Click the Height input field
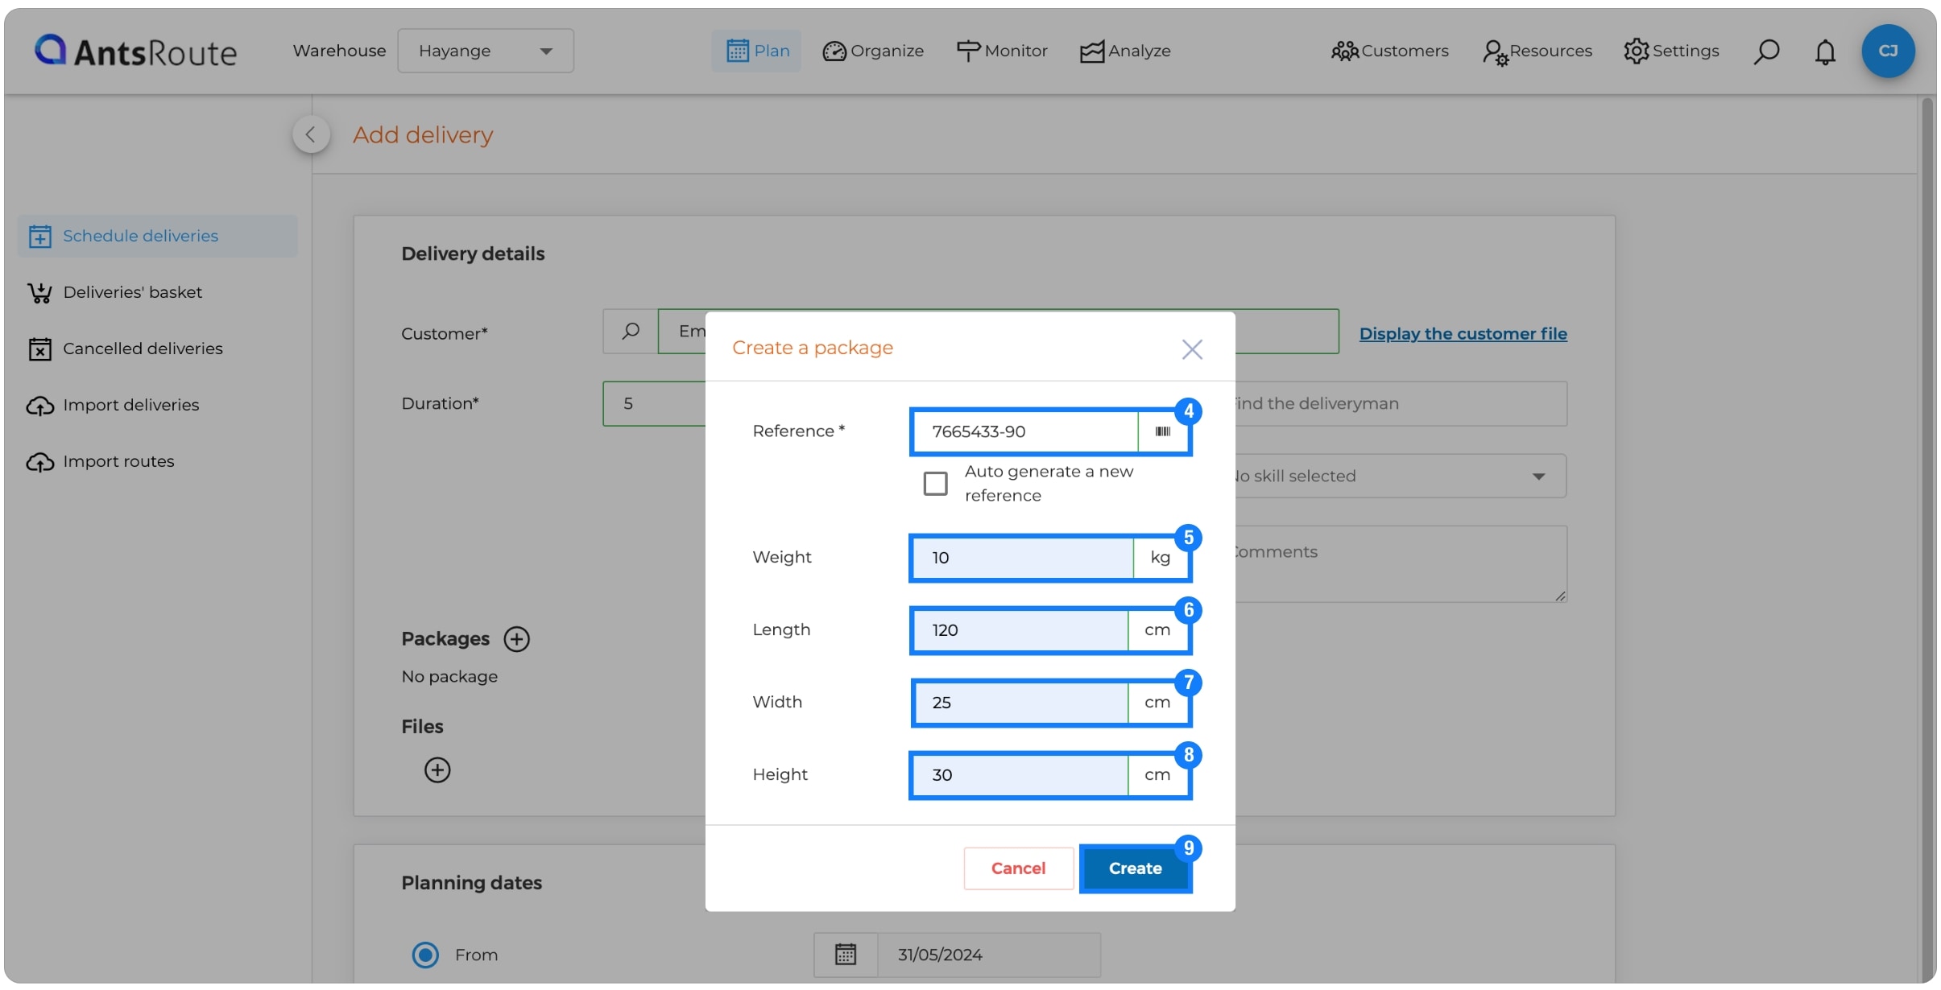 coord(1020,774)
